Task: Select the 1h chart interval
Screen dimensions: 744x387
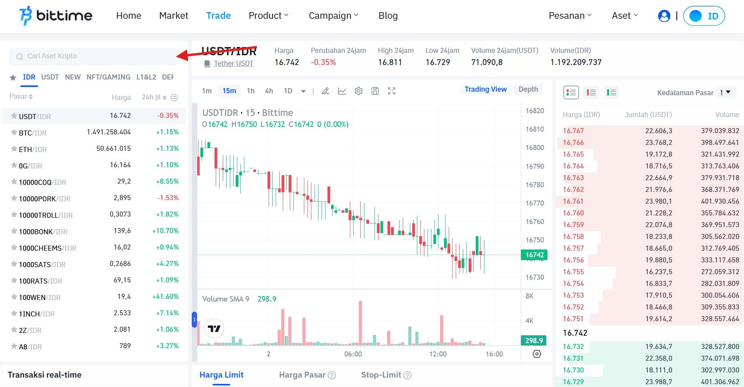Action: 251,91
